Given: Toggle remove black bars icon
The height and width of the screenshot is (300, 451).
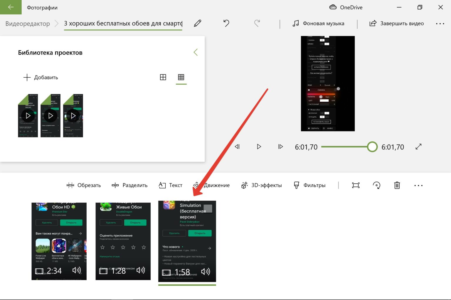Looking at the screenshot, I should [x=356, y=185].
